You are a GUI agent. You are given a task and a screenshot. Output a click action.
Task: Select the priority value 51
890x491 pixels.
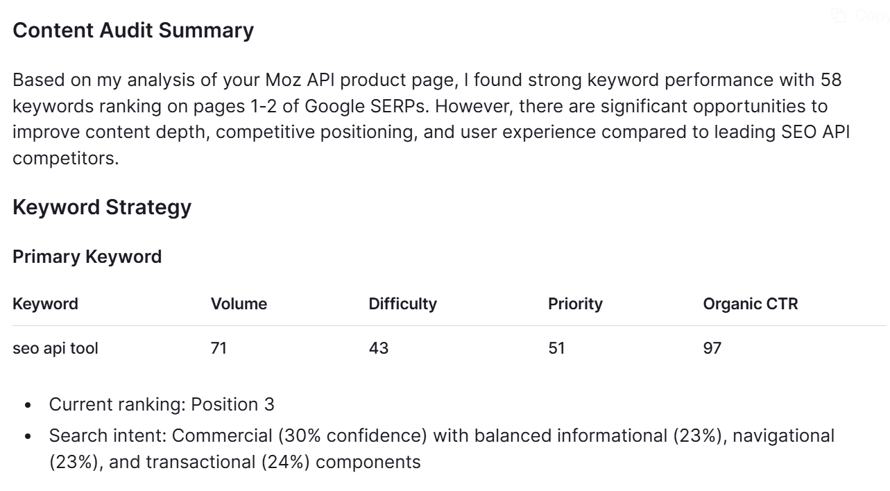tap(556, 348)
